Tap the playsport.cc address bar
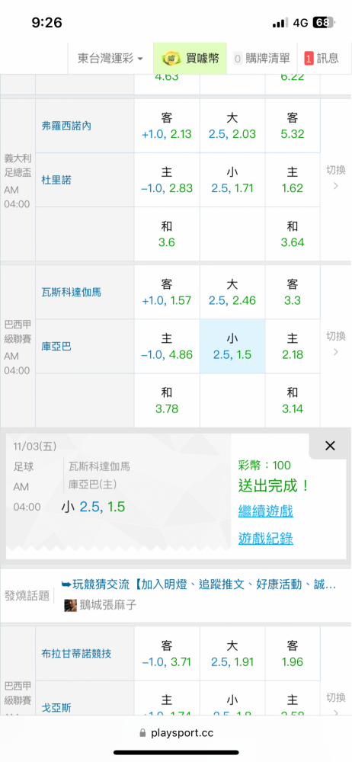 point(176,733)
